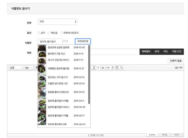Click the 사진 photo upload icon
The width and height of the screenshot is (188, 138).
pyautogui.click(x=179, y=68)
